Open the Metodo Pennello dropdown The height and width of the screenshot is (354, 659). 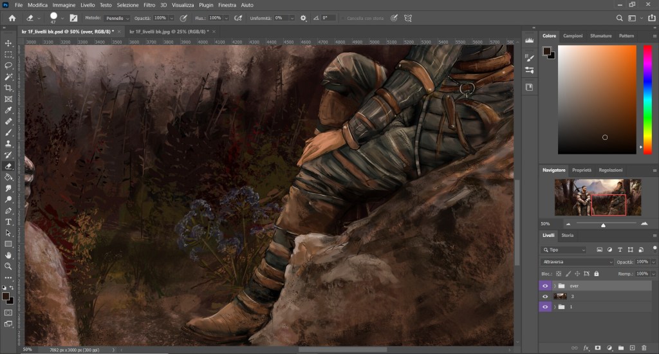click(x=116, y=18)
